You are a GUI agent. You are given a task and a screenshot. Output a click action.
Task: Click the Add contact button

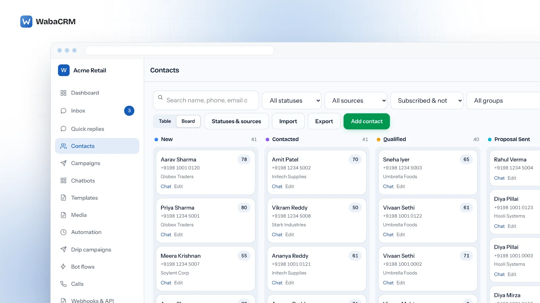(367, 121)
